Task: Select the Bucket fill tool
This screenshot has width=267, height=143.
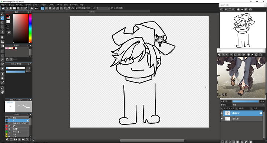Action: tap(2, 42)
